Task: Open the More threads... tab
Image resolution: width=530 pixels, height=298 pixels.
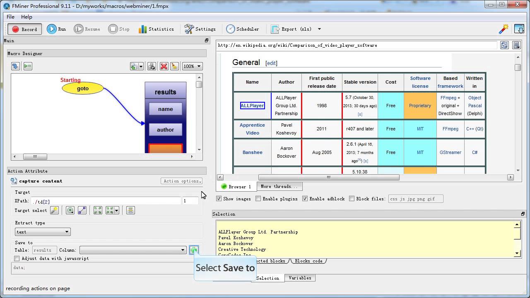Action: coord(279,186)
